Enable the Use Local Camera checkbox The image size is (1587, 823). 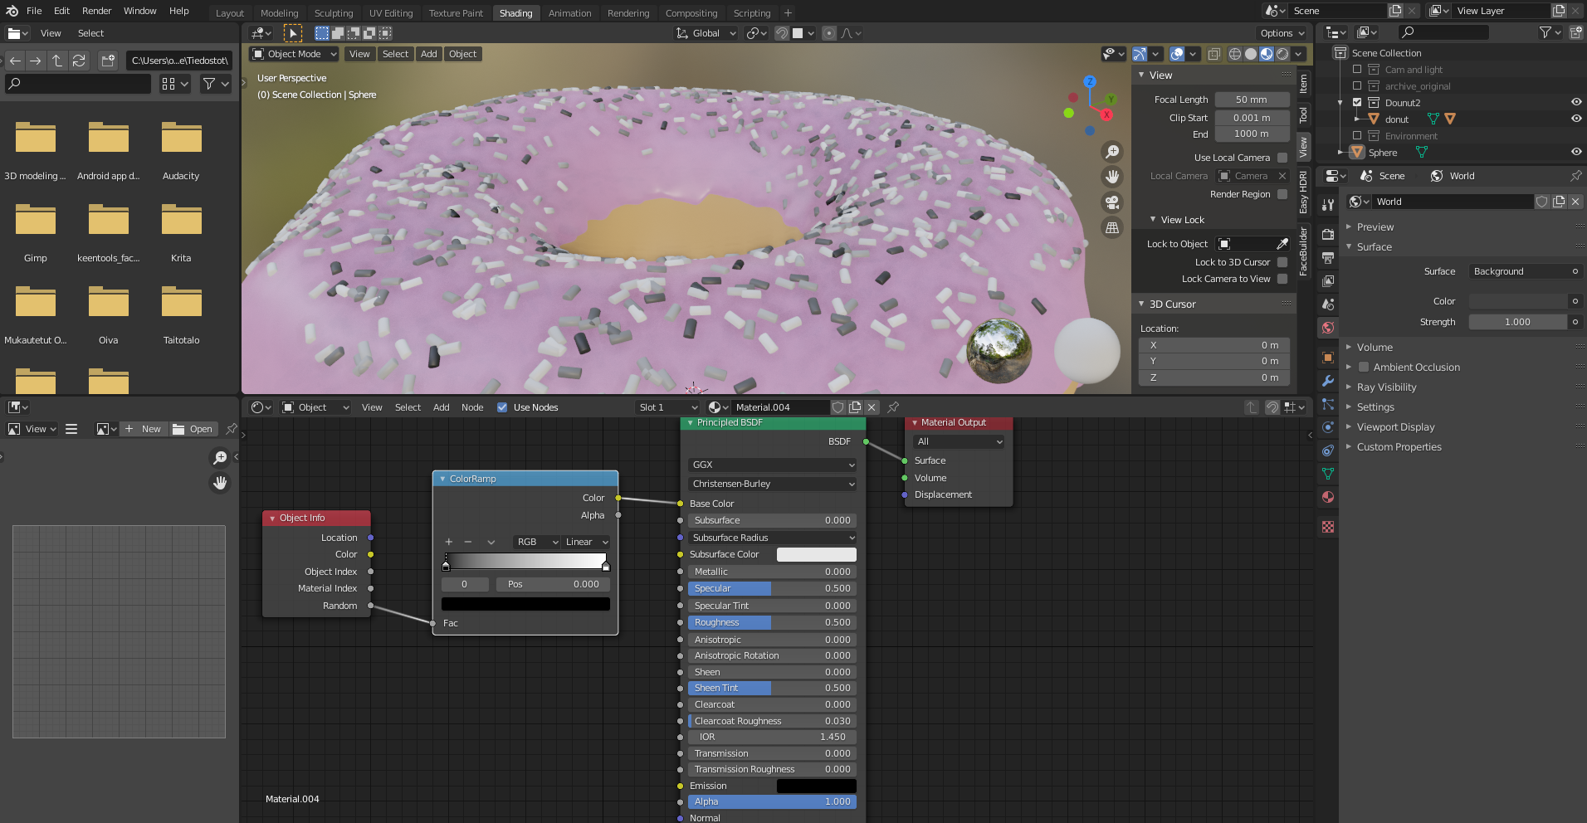click(x=1282, y=158)
